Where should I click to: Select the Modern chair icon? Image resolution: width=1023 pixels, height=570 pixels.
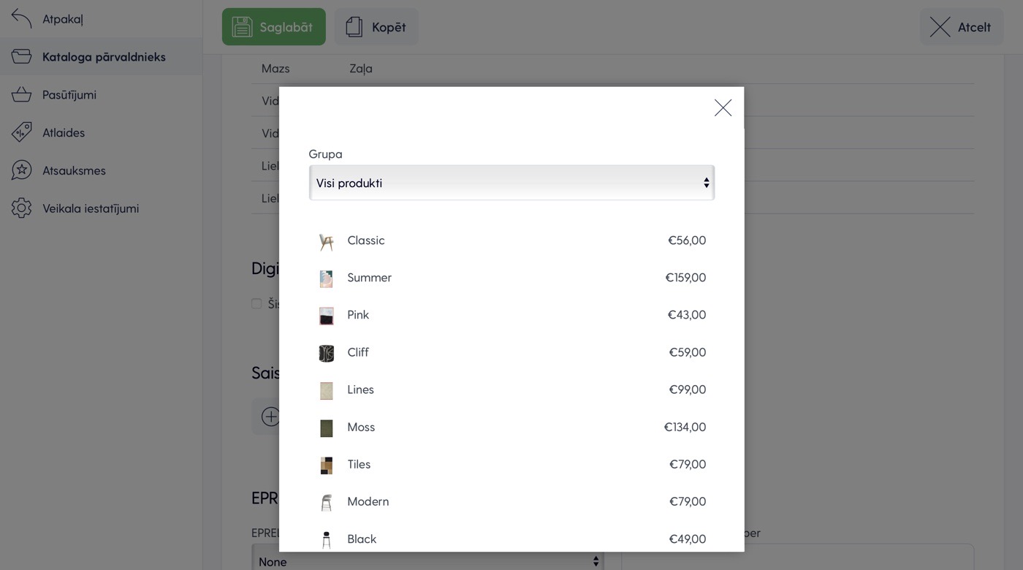[x=327, y=502]
